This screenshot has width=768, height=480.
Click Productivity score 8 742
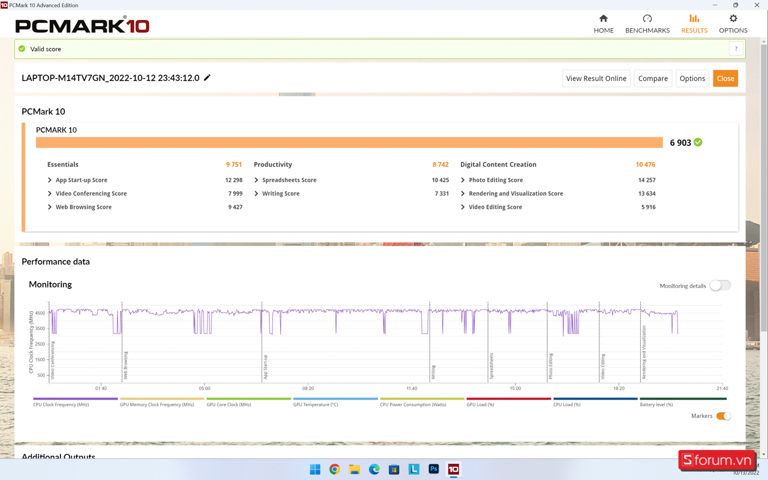(x=440, y=164)
